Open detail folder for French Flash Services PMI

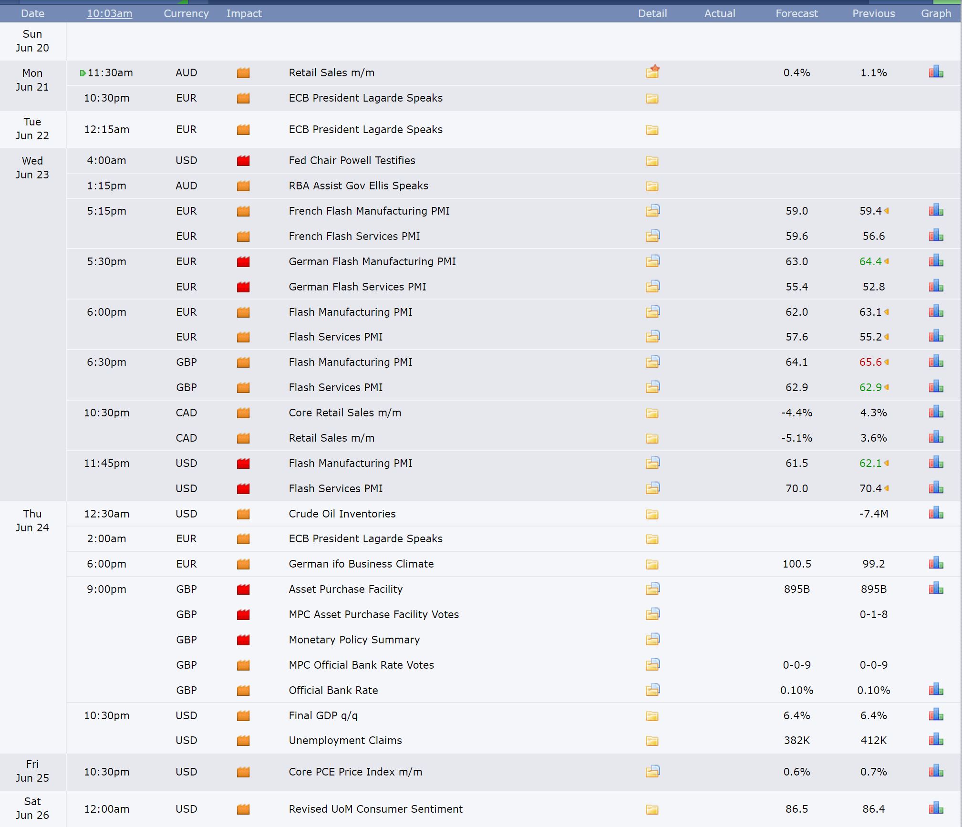tap(652, 236)
